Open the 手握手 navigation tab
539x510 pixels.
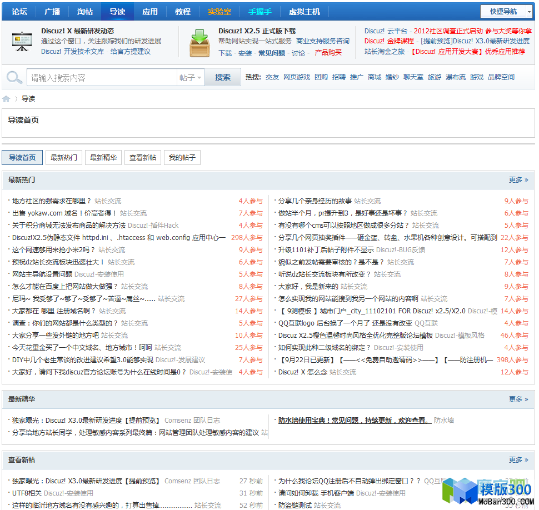[x=260, y=12]
